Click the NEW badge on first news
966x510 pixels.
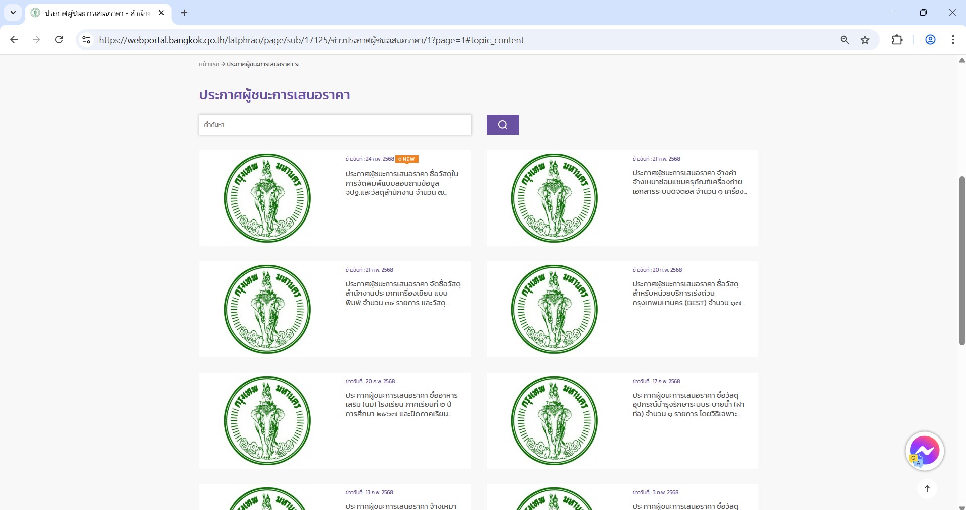[407, 159]
